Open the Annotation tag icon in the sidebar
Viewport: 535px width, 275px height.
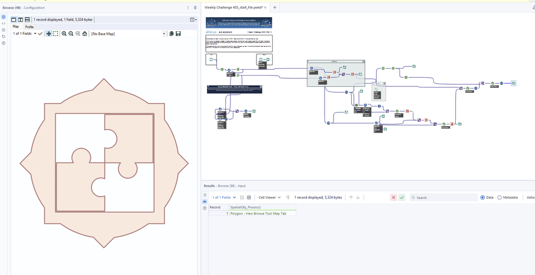[3, 36]
